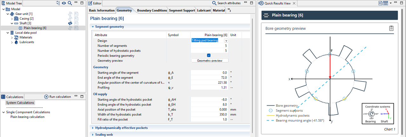Expand Hydrodynamically effective pockets section
Viewport: 406px width, 137px height.
[x=121, y=128]
